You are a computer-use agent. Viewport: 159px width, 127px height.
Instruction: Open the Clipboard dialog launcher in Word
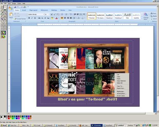point(26,21)
